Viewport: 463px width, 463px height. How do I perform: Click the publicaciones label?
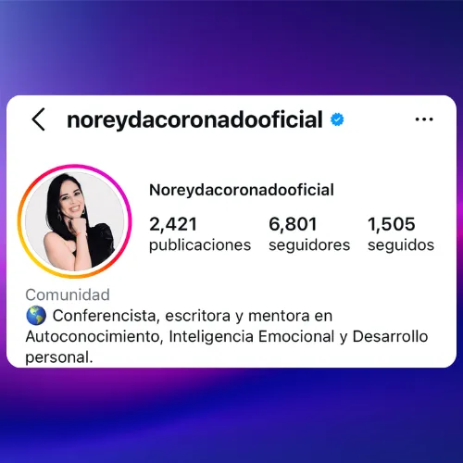point(200,245)
